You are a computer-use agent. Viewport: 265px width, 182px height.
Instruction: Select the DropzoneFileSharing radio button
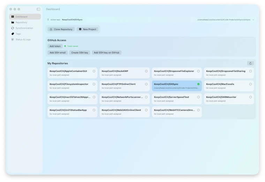tap(250, 71)
